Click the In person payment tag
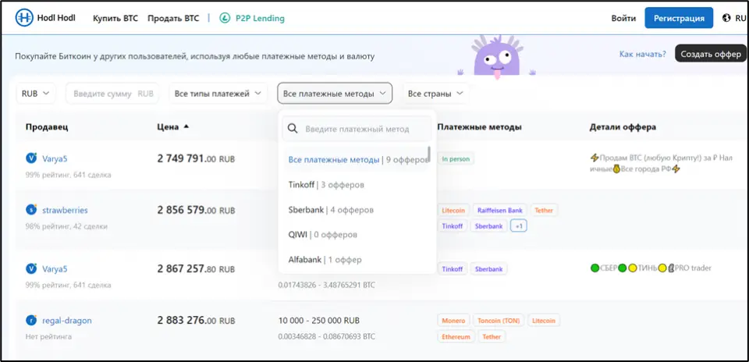 pyautogui.click(x=456, y=159)
